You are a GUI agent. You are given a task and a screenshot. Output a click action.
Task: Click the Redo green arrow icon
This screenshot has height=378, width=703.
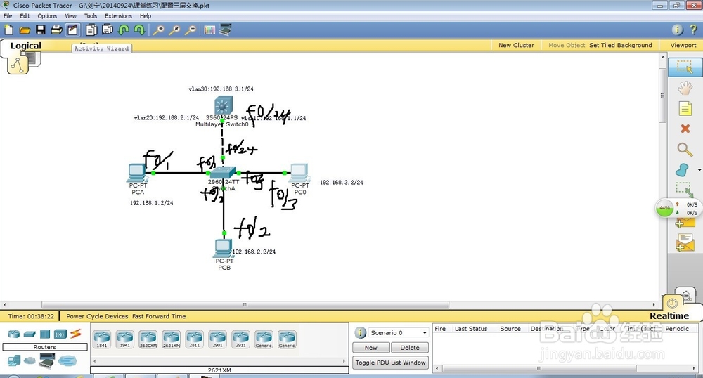pyautogui.click(x=139, y=30)
